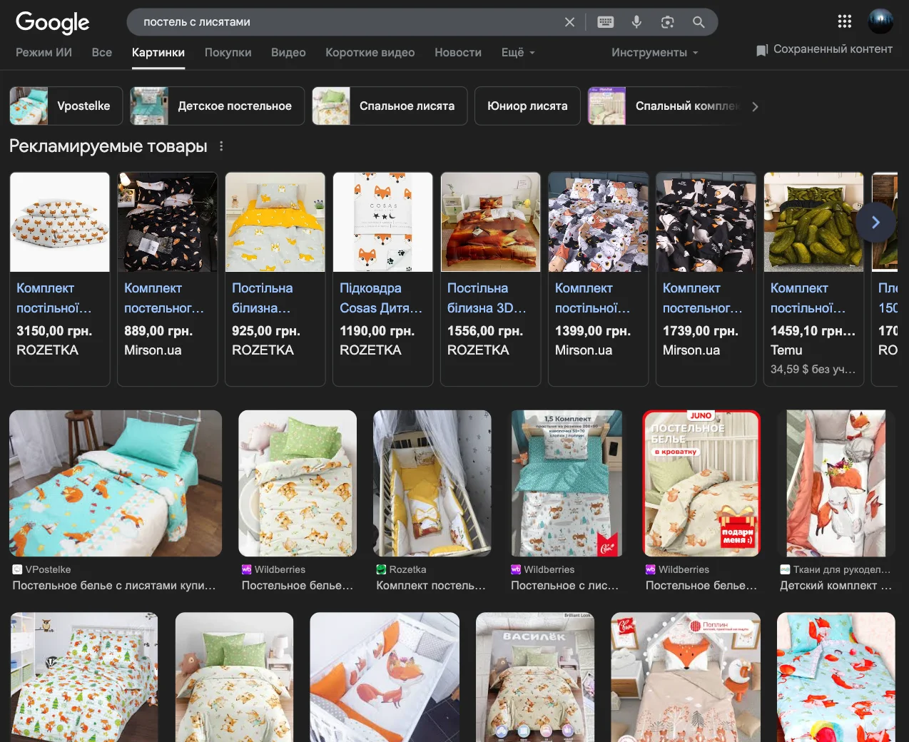Open the 1739,00 грн. Mirson.ua product
909x742 pixels.
tap(706, 279)
